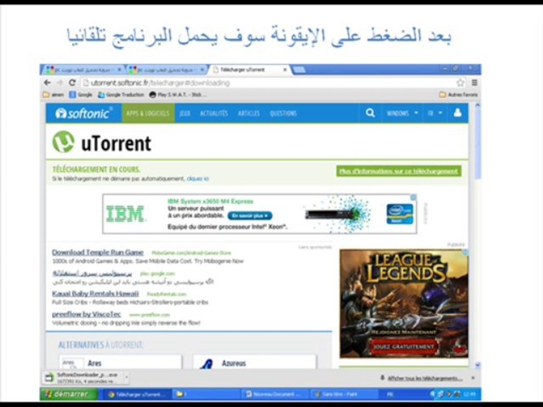Open Kauai Baby Rentals Hawaii link
The height and width of the screenshot is (407, 543).
95,294
